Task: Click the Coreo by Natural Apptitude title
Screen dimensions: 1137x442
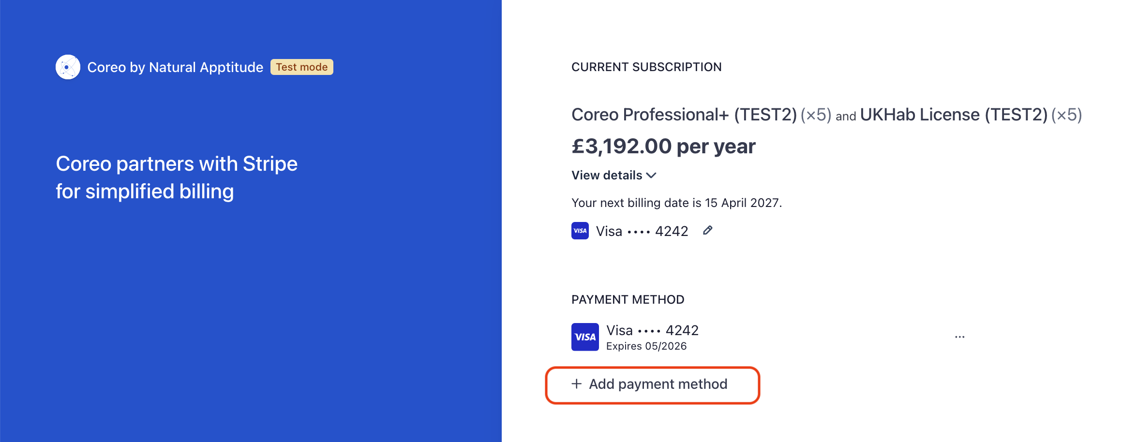Action: pos(175,67)
